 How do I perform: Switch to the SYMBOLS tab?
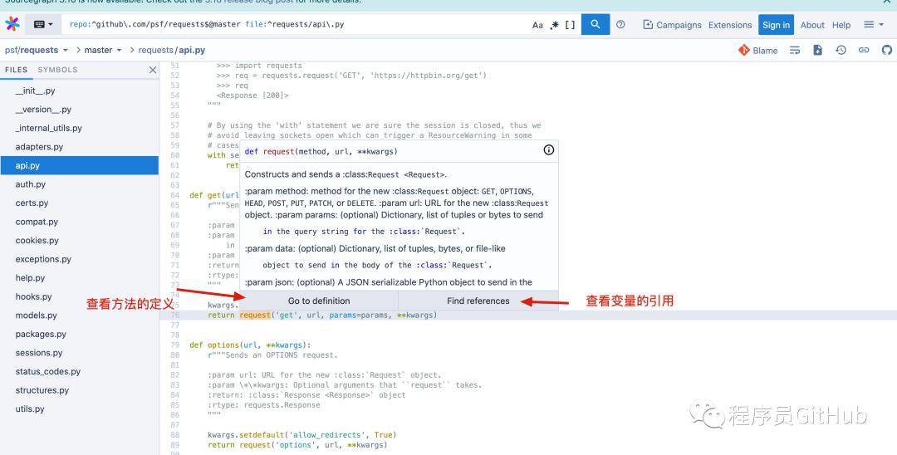click(58, 70)
